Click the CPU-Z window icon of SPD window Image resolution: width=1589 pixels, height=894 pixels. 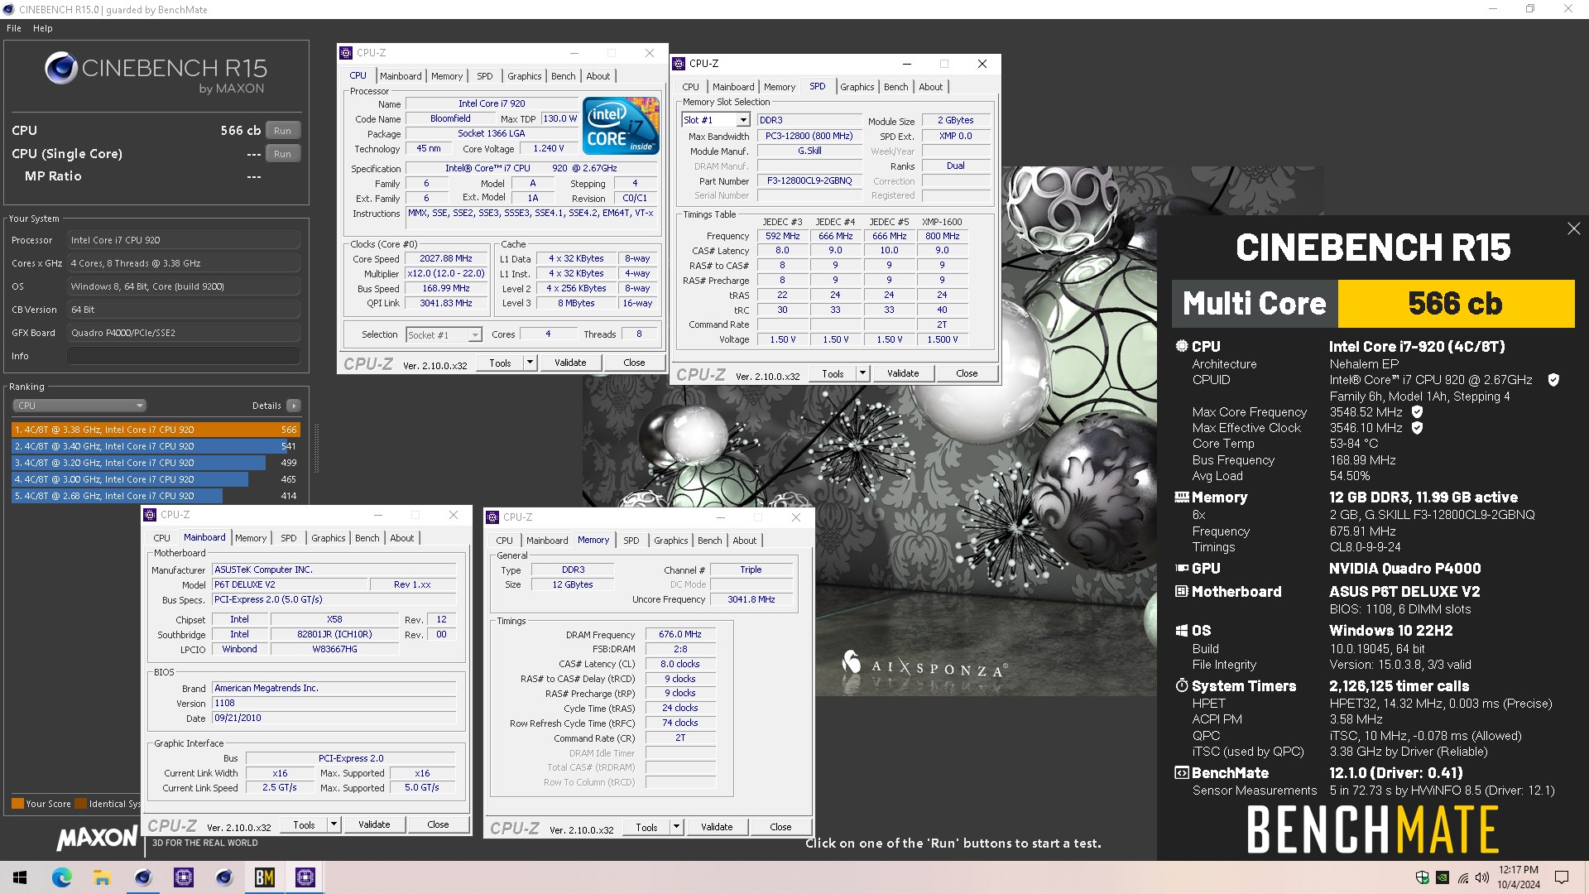coord(679,64)
